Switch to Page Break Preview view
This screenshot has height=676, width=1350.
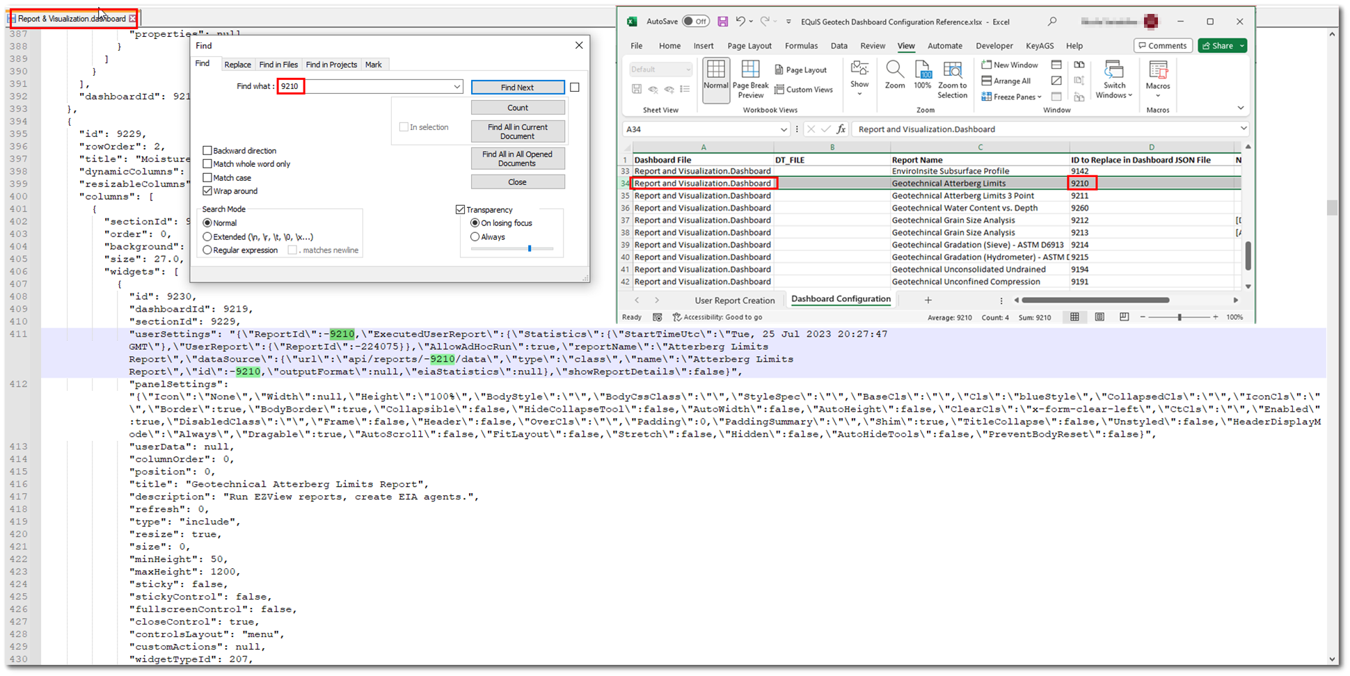point(750,80)
